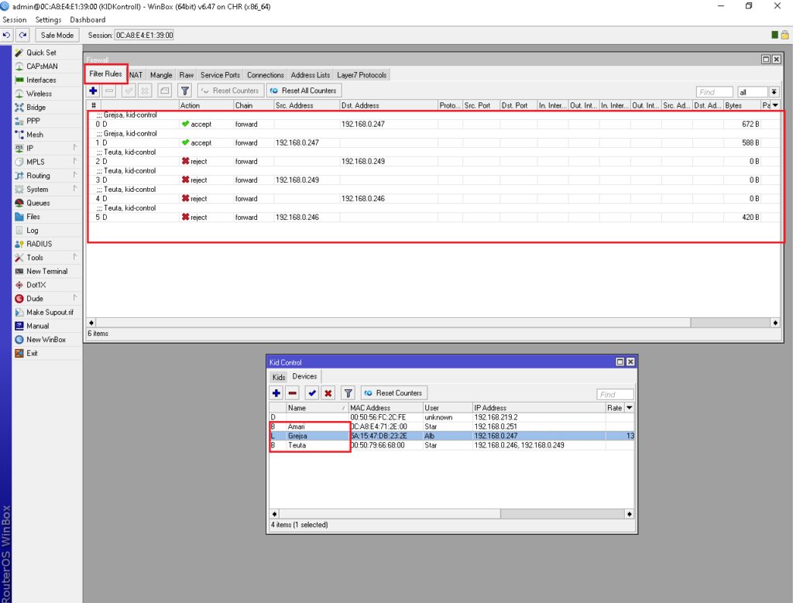
Task: Open the filter funnel in Firewall toolbar
Action: click(184, 91)
